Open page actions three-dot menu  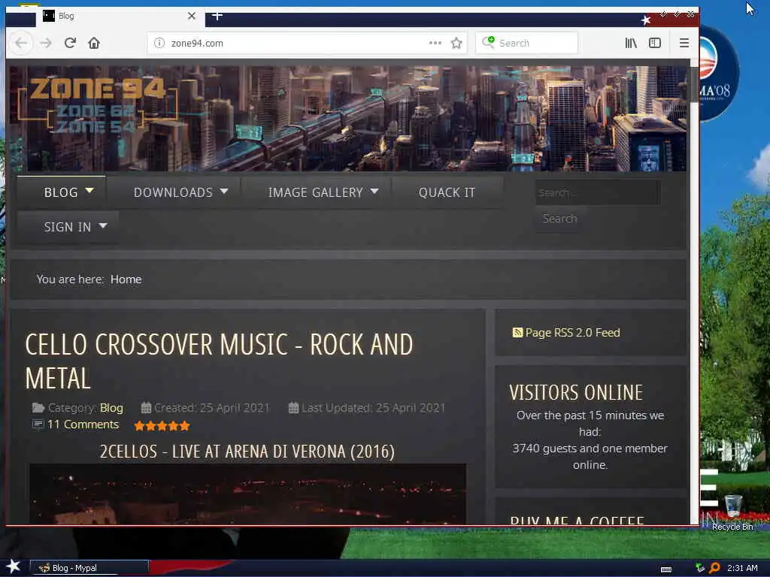pyautogui.click(x=435, y=43)
